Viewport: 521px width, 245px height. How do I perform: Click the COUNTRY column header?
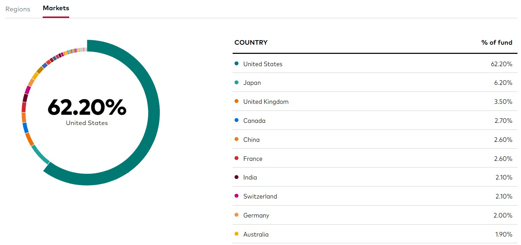pos(251,43)
